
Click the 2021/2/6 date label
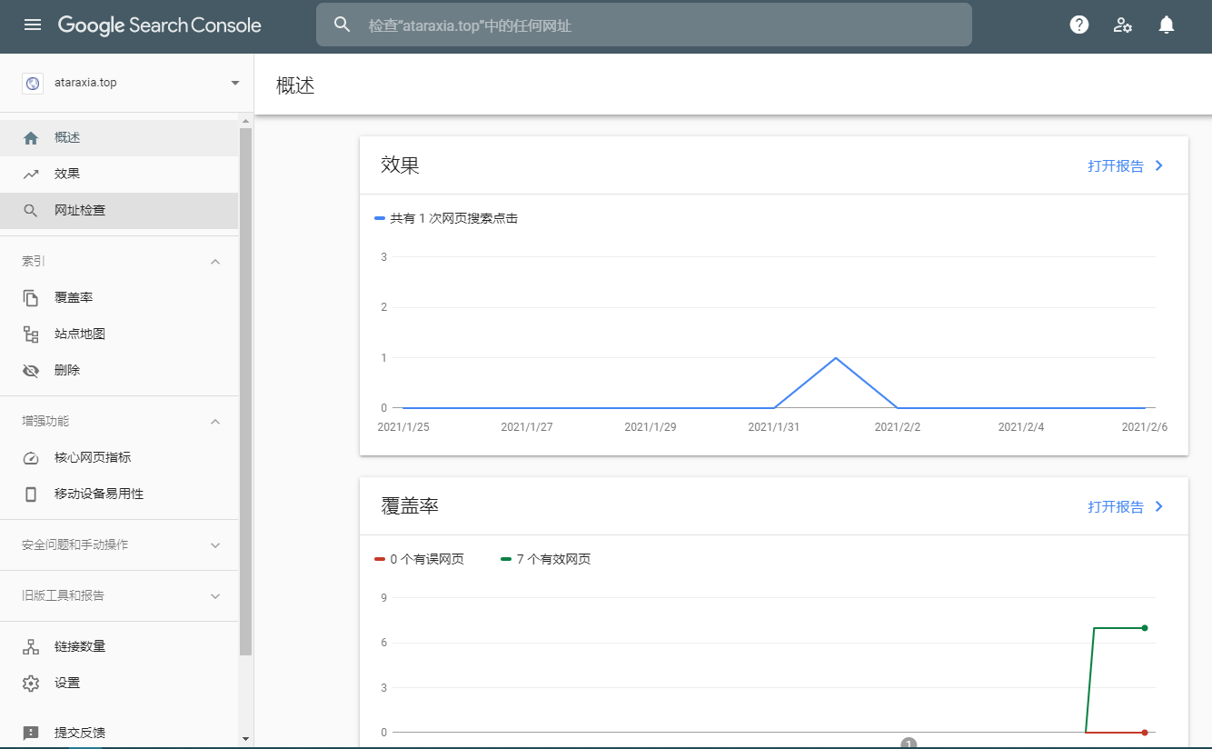1145,427
